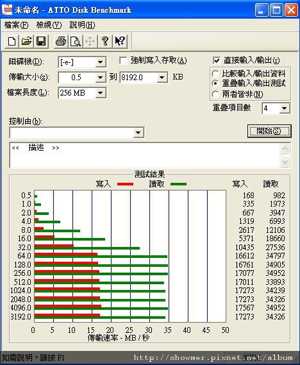Click the 開始 start button

269,131
